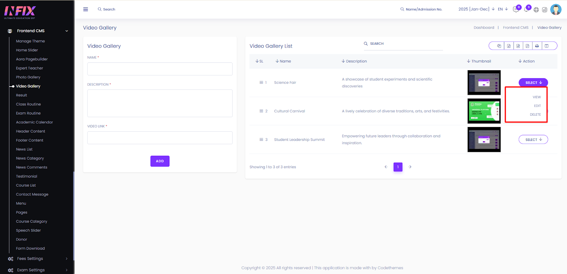Open the website globe icon

tap(536, 10)
